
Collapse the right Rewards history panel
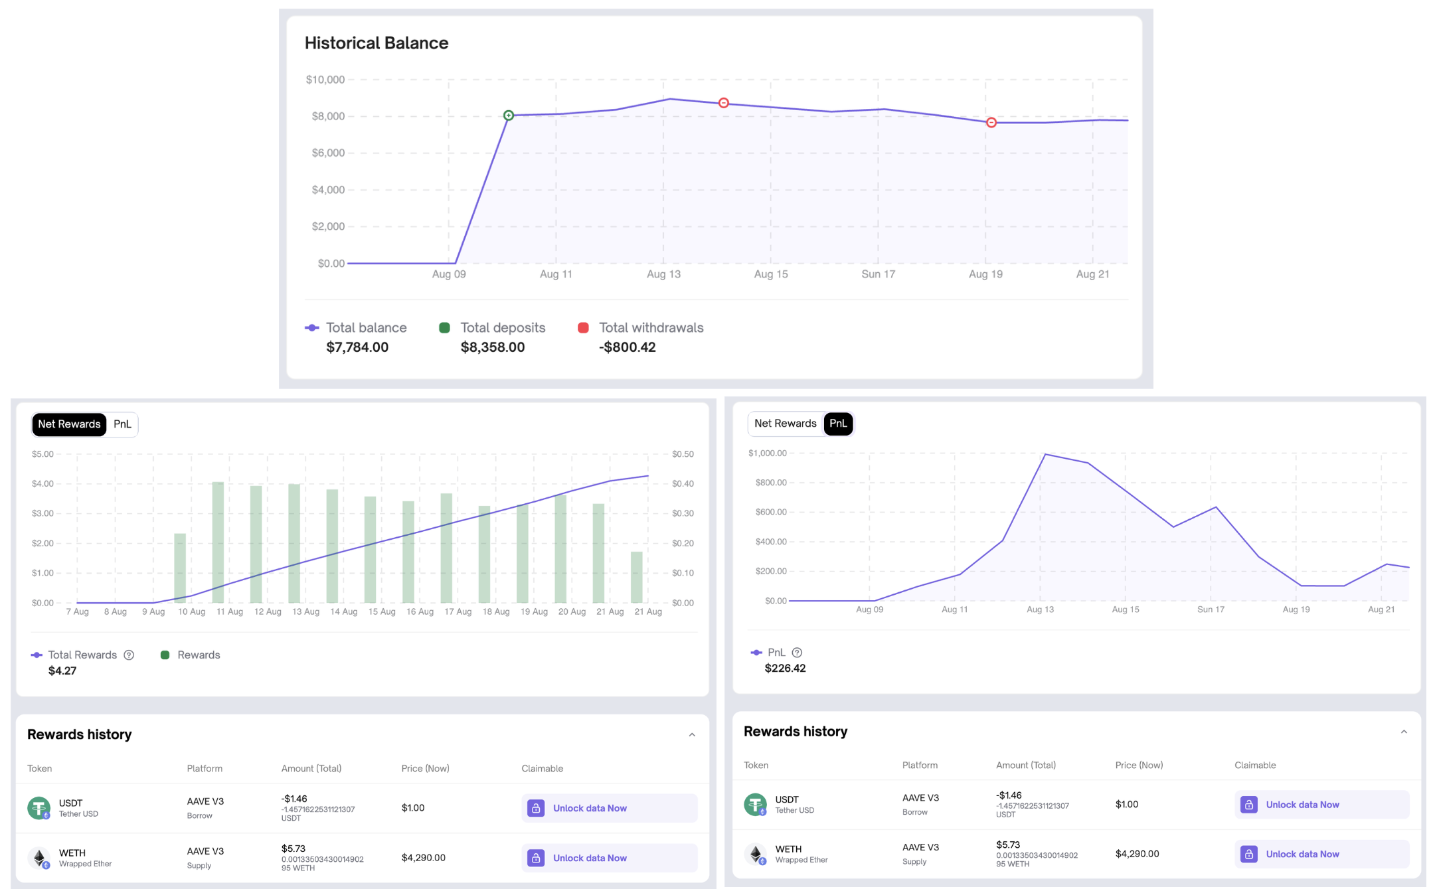tap(1404, 732)
